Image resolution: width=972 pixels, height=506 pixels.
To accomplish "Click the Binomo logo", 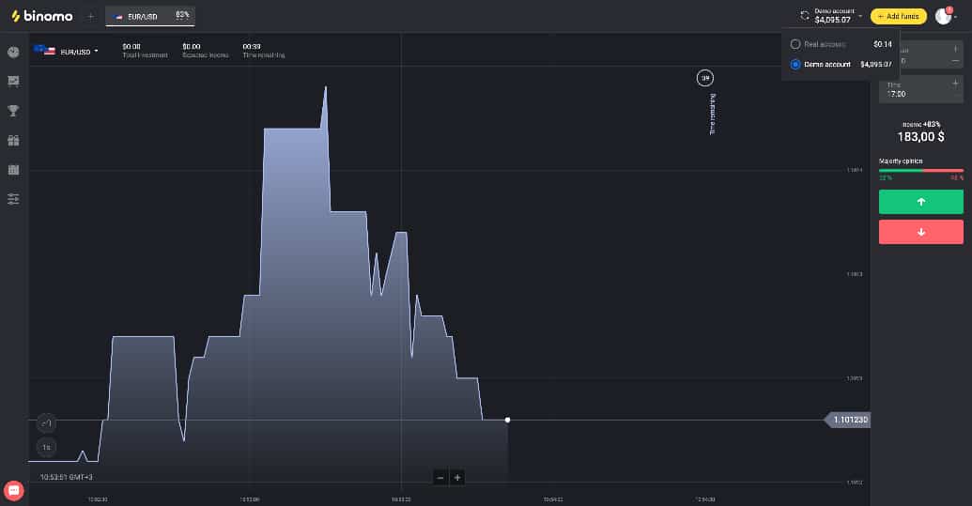I will (42, 16).
